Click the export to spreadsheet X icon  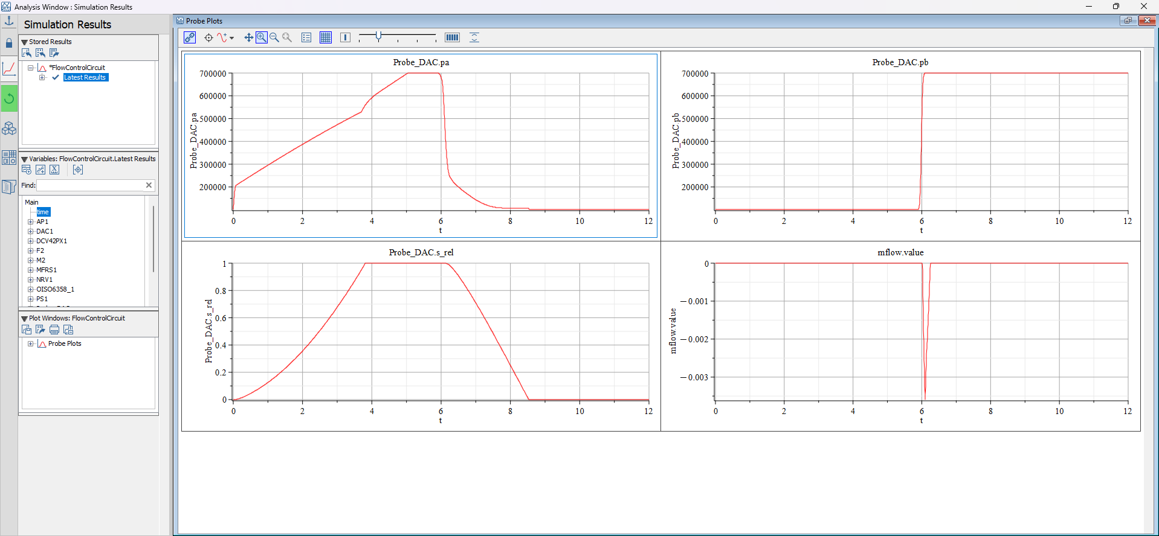54,170
